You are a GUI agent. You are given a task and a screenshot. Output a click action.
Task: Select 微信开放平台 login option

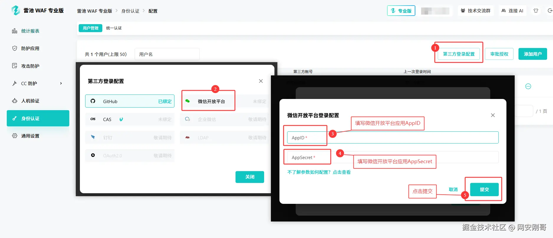click(x=225, y=101)
